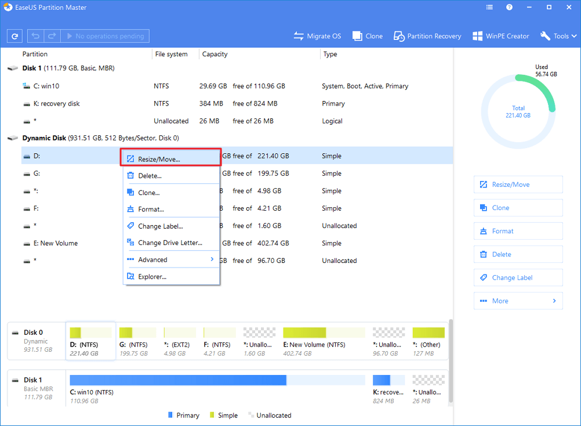581x426 pixels.
Task: Click the Primary legend color swatch
Action: (170, 415)
